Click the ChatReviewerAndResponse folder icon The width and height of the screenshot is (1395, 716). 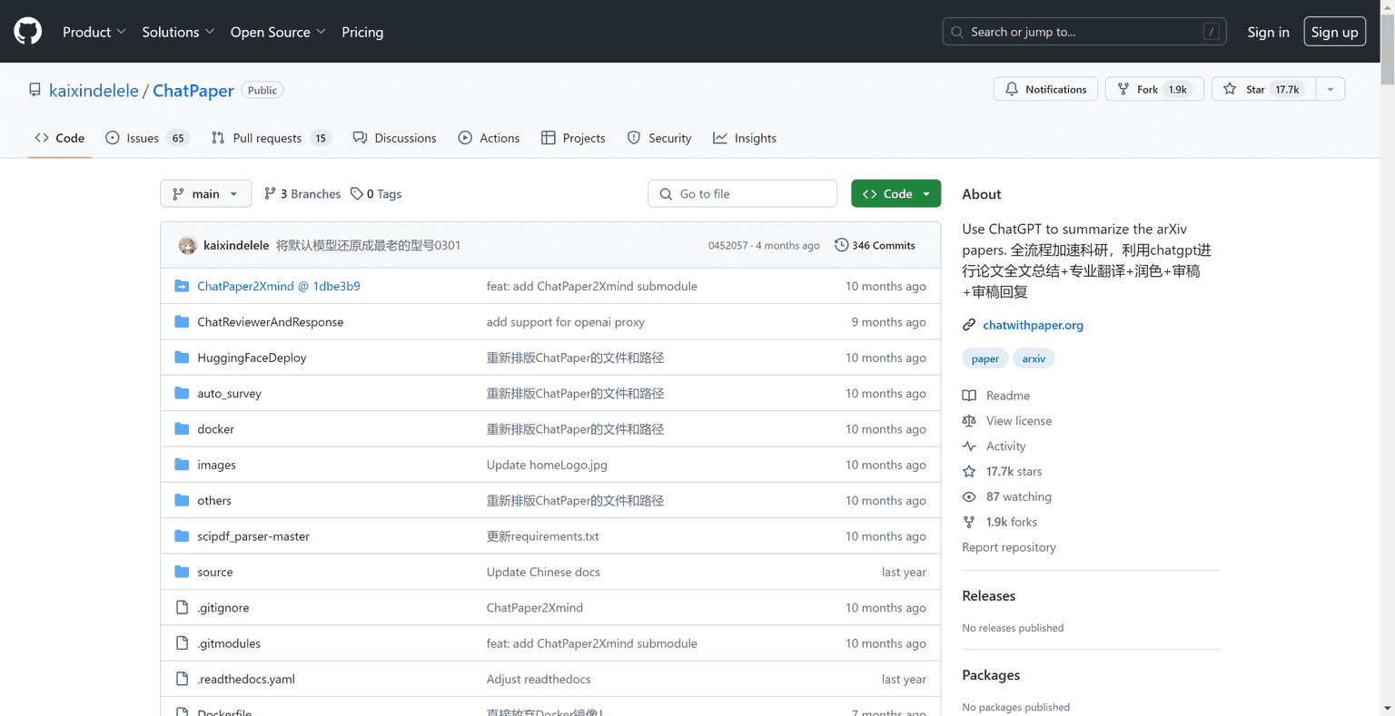182,321
